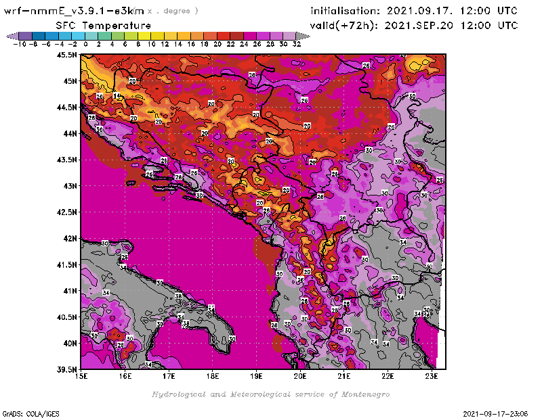Click the 22E longitude label
Screen dimensions: 542x418
click(x=388, y=376)
